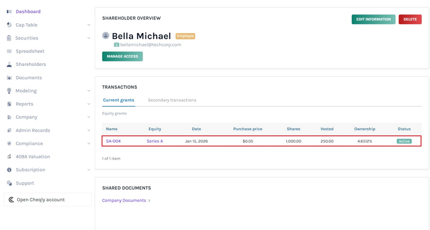
Task: Expand the Modeling menu chevron
Action: (89, 91)
